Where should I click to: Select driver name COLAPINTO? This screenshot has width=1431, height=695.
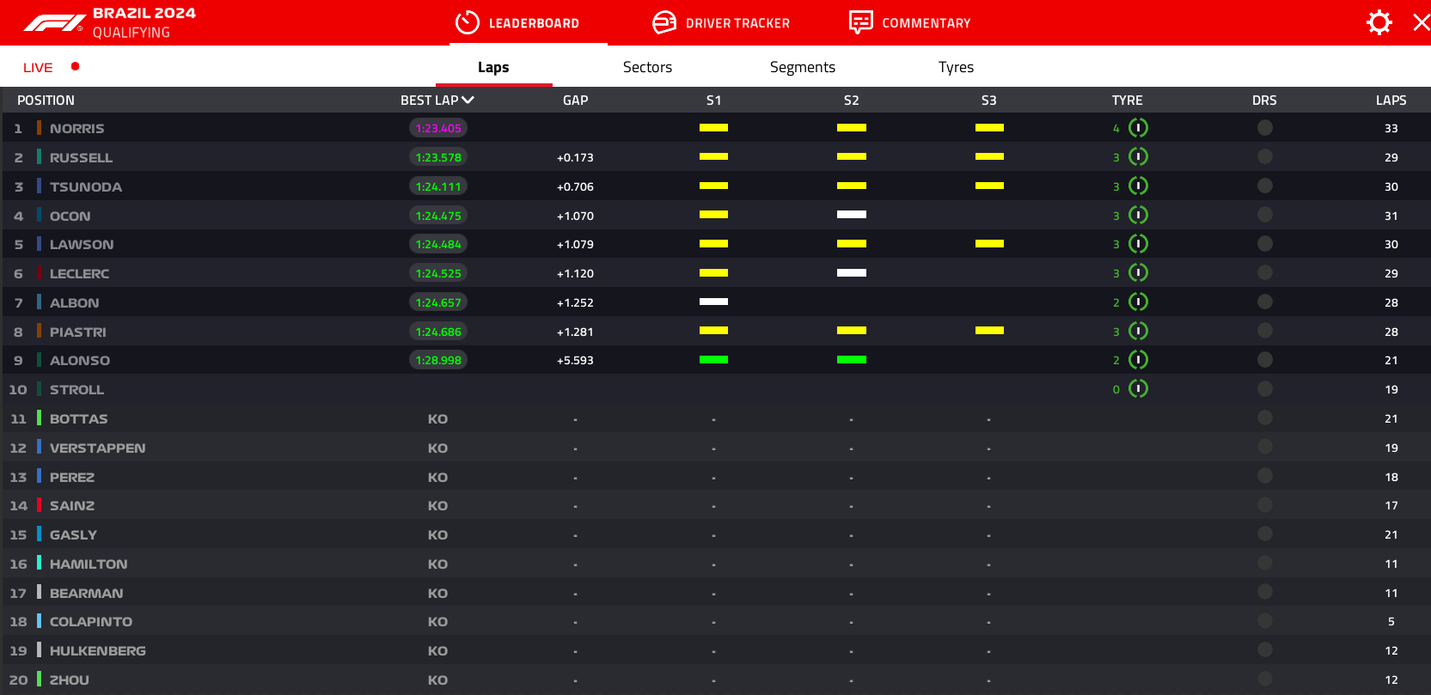(x=91, y=621)
